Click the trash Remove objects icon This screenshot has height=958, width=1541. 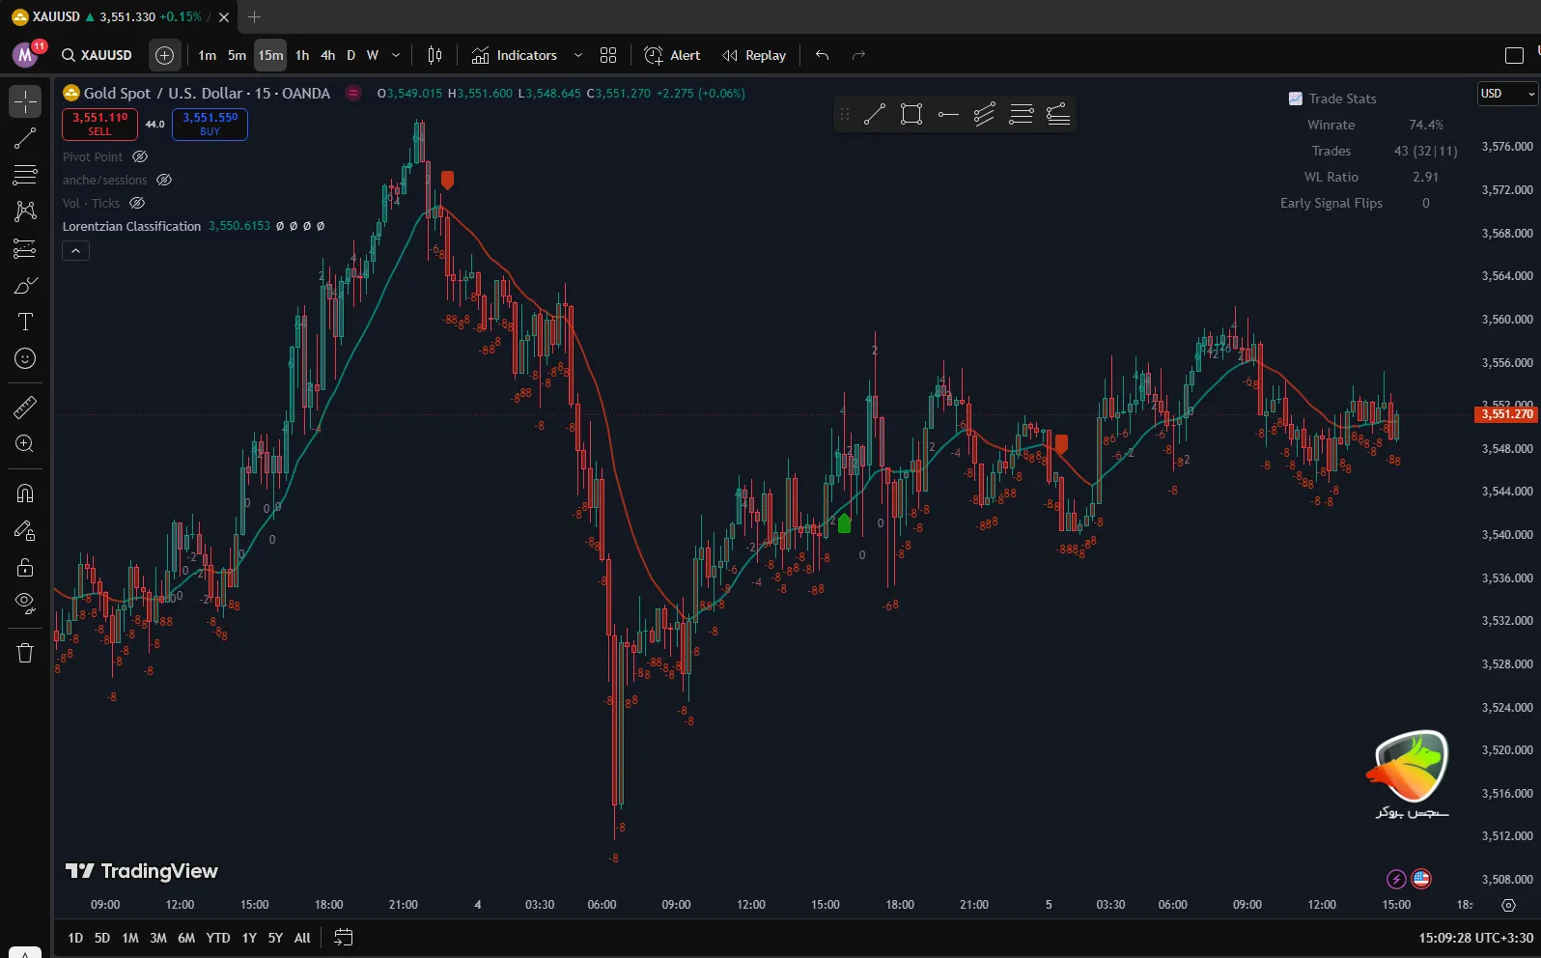pos(25,653)
